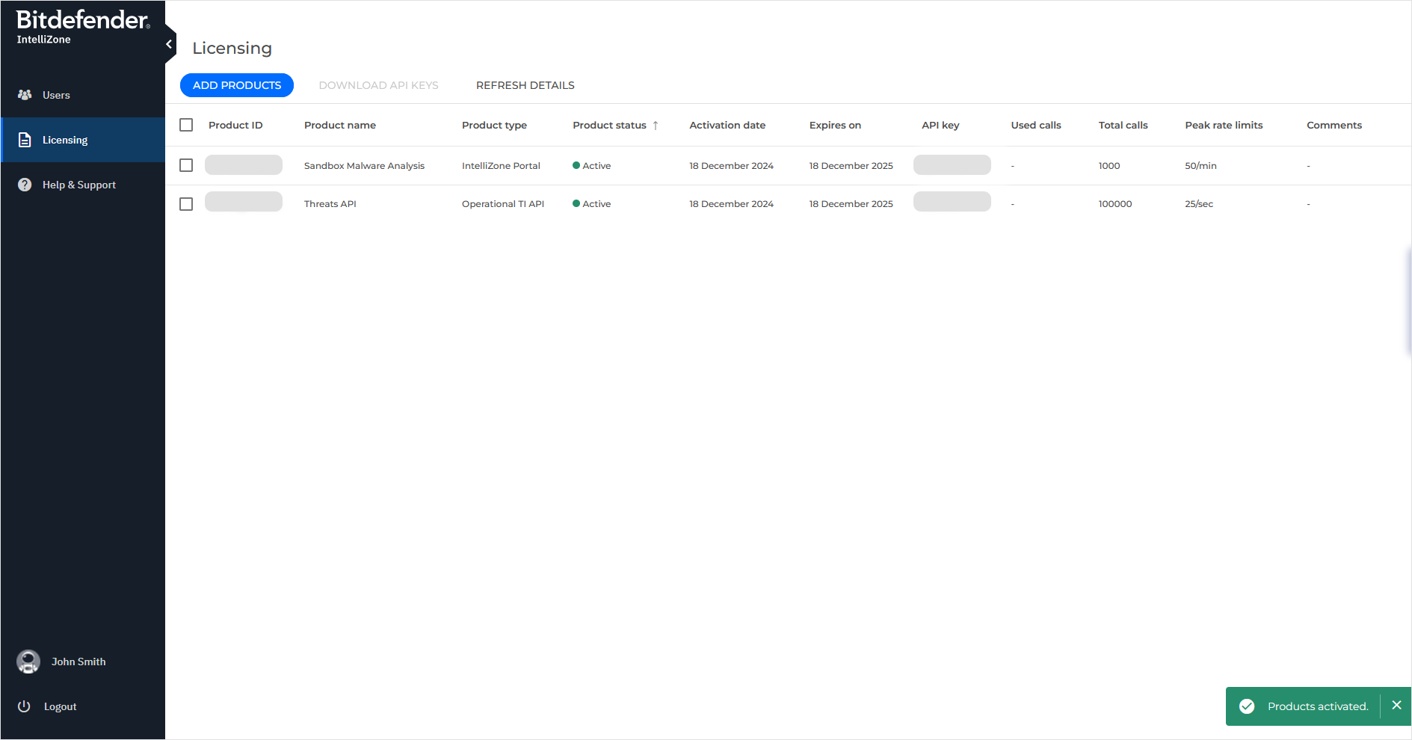Dismiss the Products activated notification
The width and height of the screenshot is (1412, 740).
coord(1396,705)
